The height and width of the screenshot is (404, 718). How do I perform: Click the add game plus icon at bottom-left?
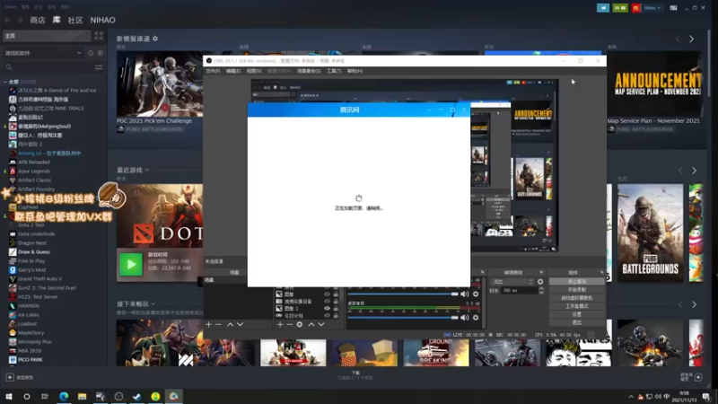pyautogui.click(x=10, y=377)
